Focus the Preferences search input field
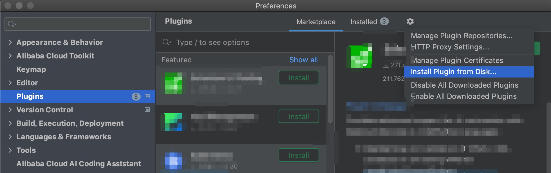 82,24
